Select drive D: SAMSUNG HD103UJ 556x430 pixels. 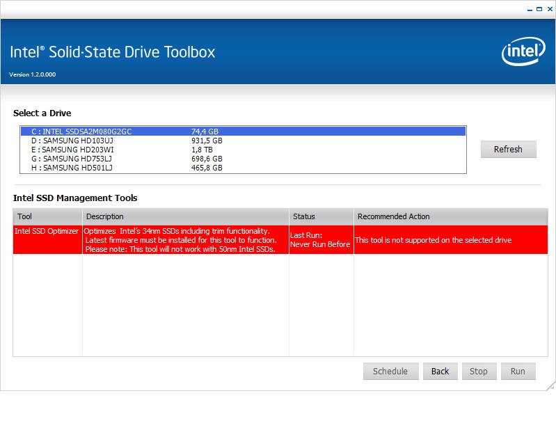tap(243, 141)
